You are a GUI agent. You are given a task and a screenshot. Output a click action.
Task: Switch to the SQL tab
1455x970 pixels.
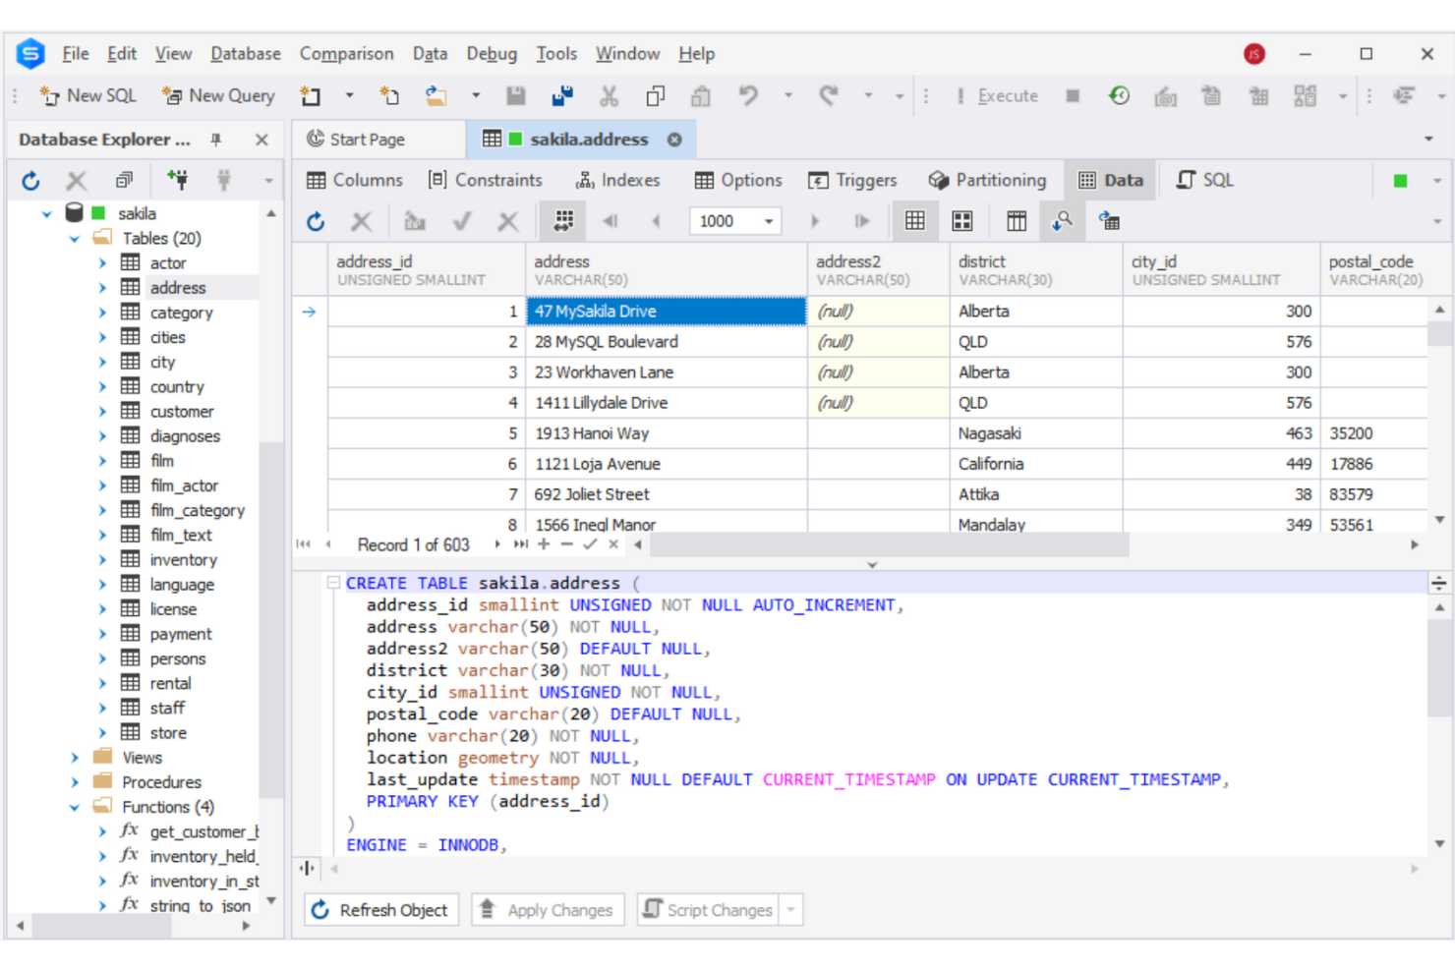(x=1203, y=179)
